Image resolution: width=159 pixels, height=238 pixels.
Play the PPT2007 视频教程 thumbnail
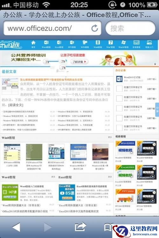click(x=147, y=196)
